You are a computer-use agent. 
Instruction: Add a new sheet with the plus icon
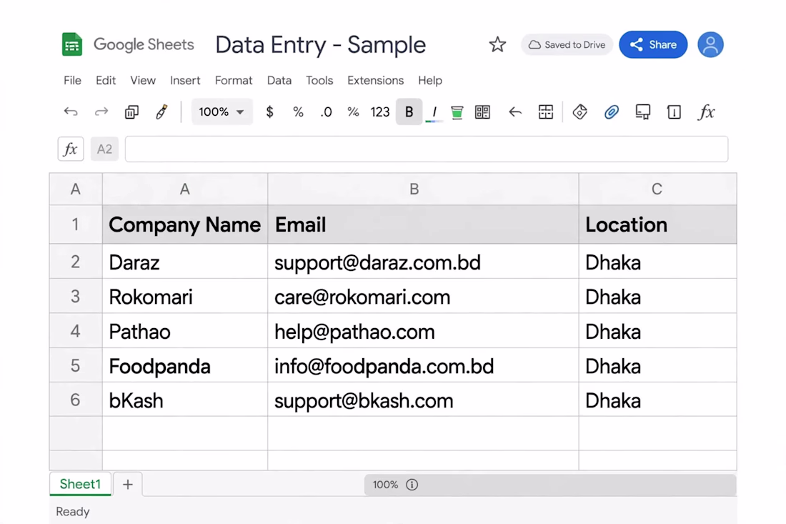[127, 485]
